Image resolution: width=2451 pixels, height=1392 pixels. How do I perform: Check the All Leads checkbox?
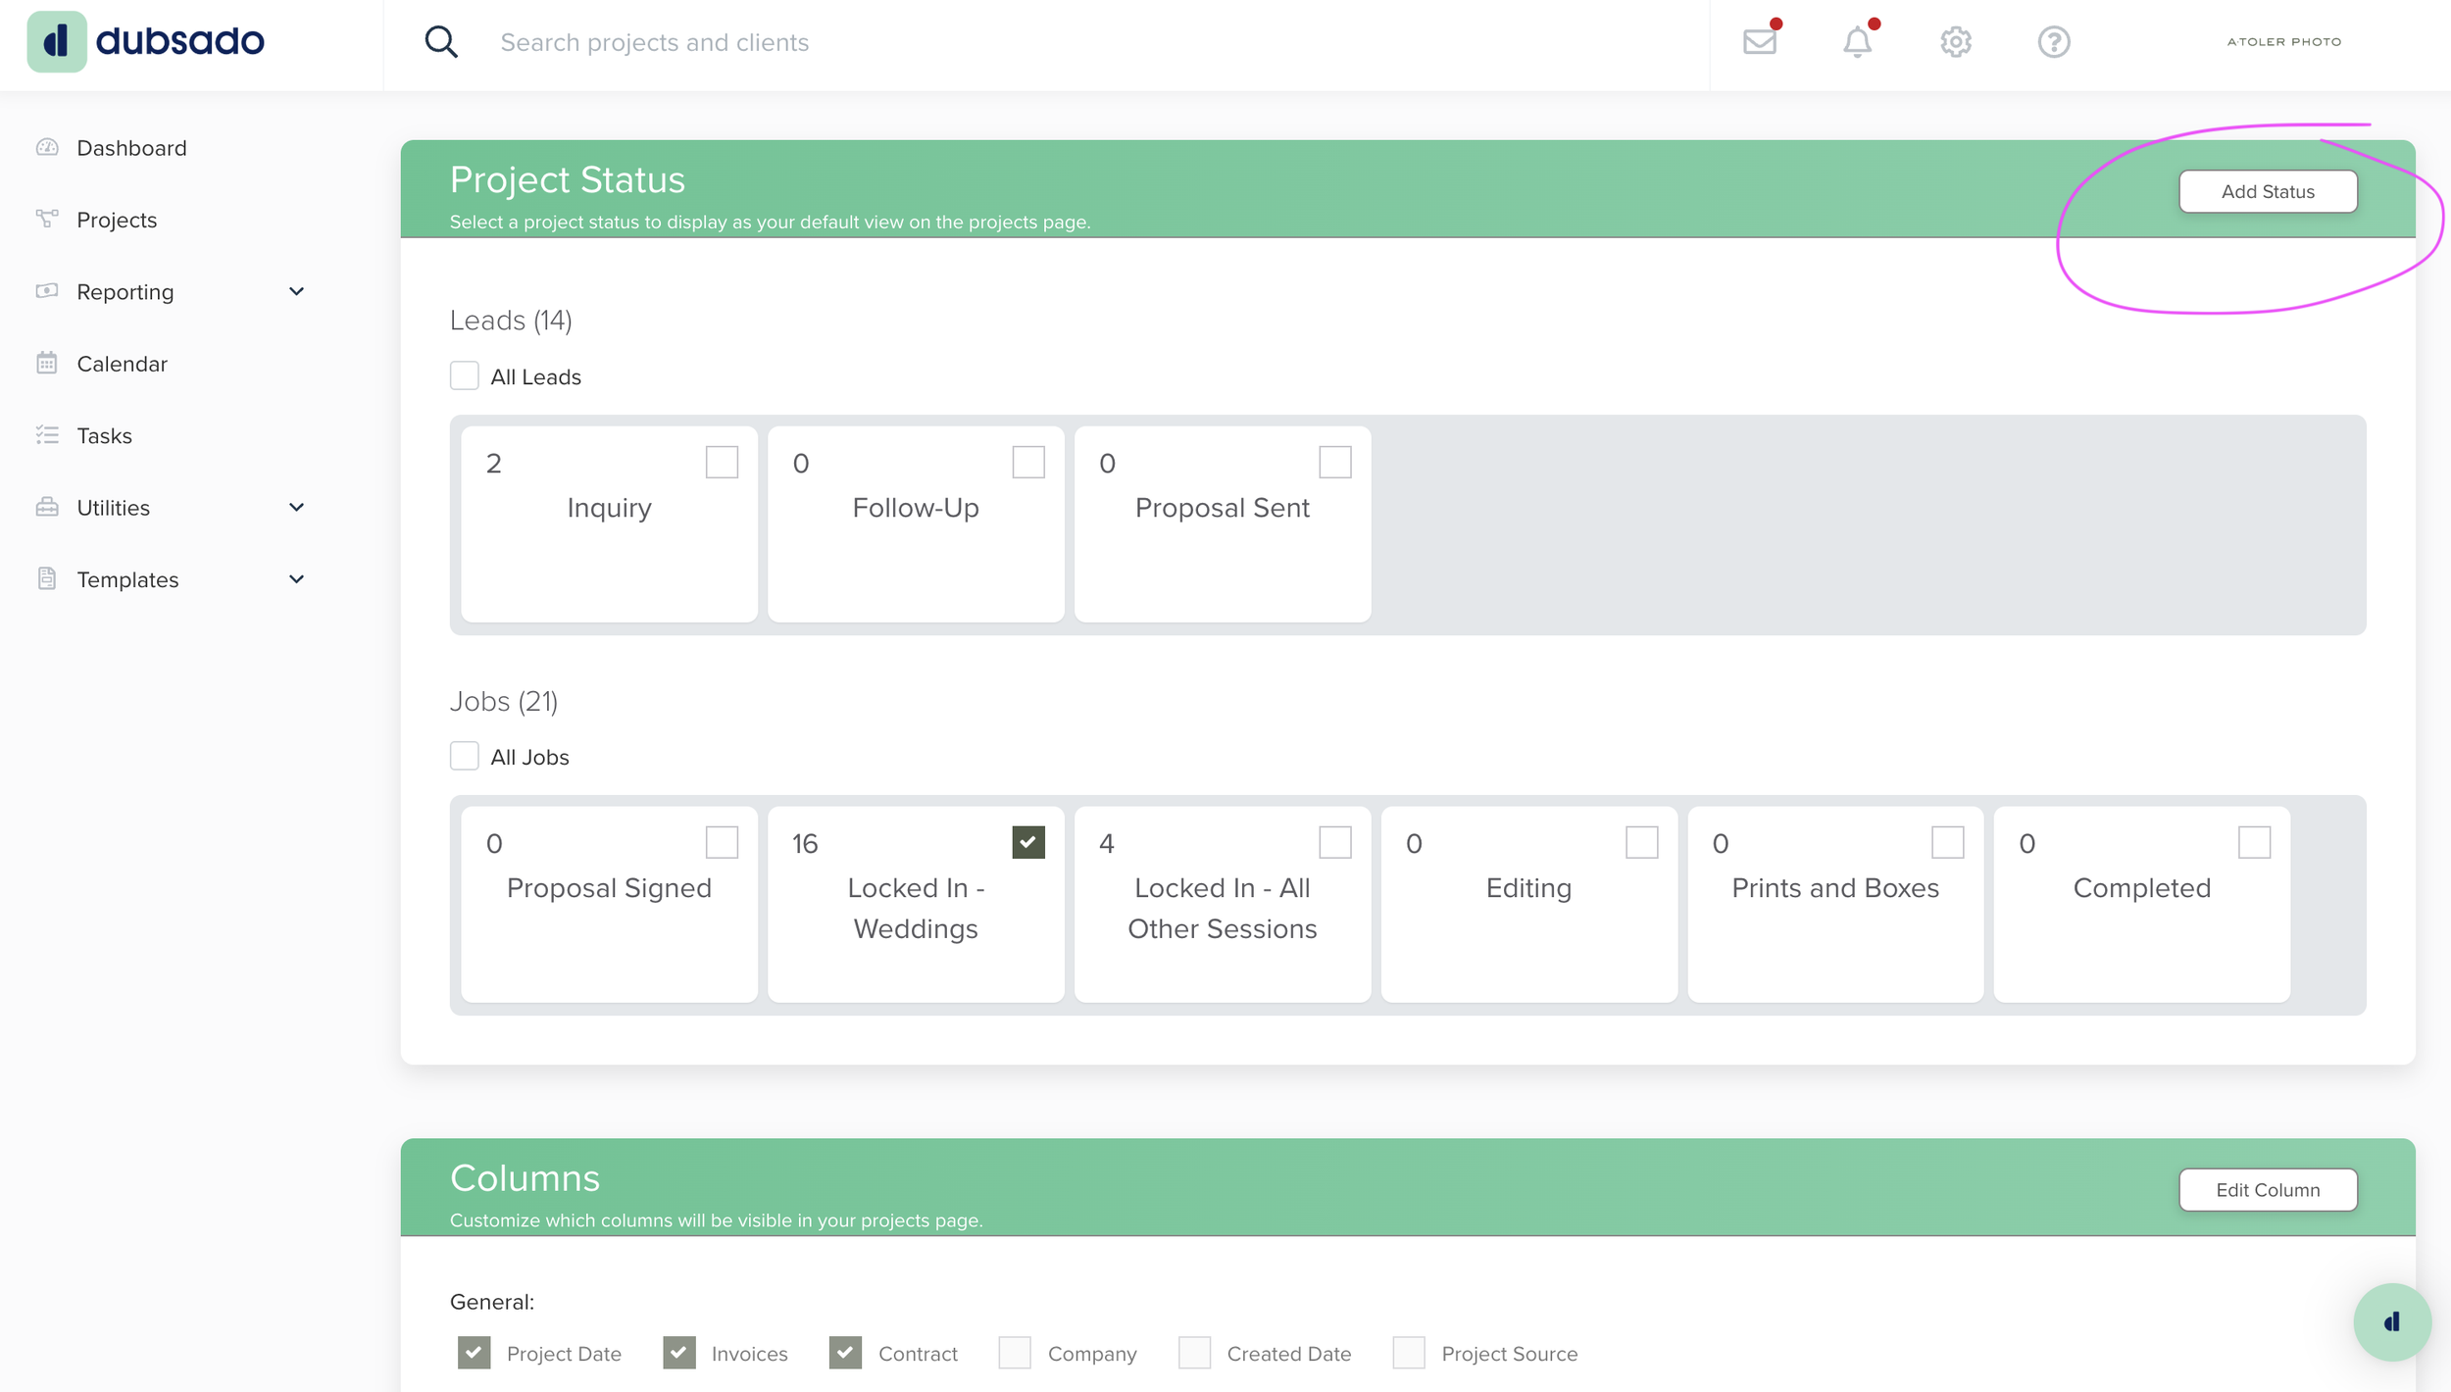tap(465, 376)
